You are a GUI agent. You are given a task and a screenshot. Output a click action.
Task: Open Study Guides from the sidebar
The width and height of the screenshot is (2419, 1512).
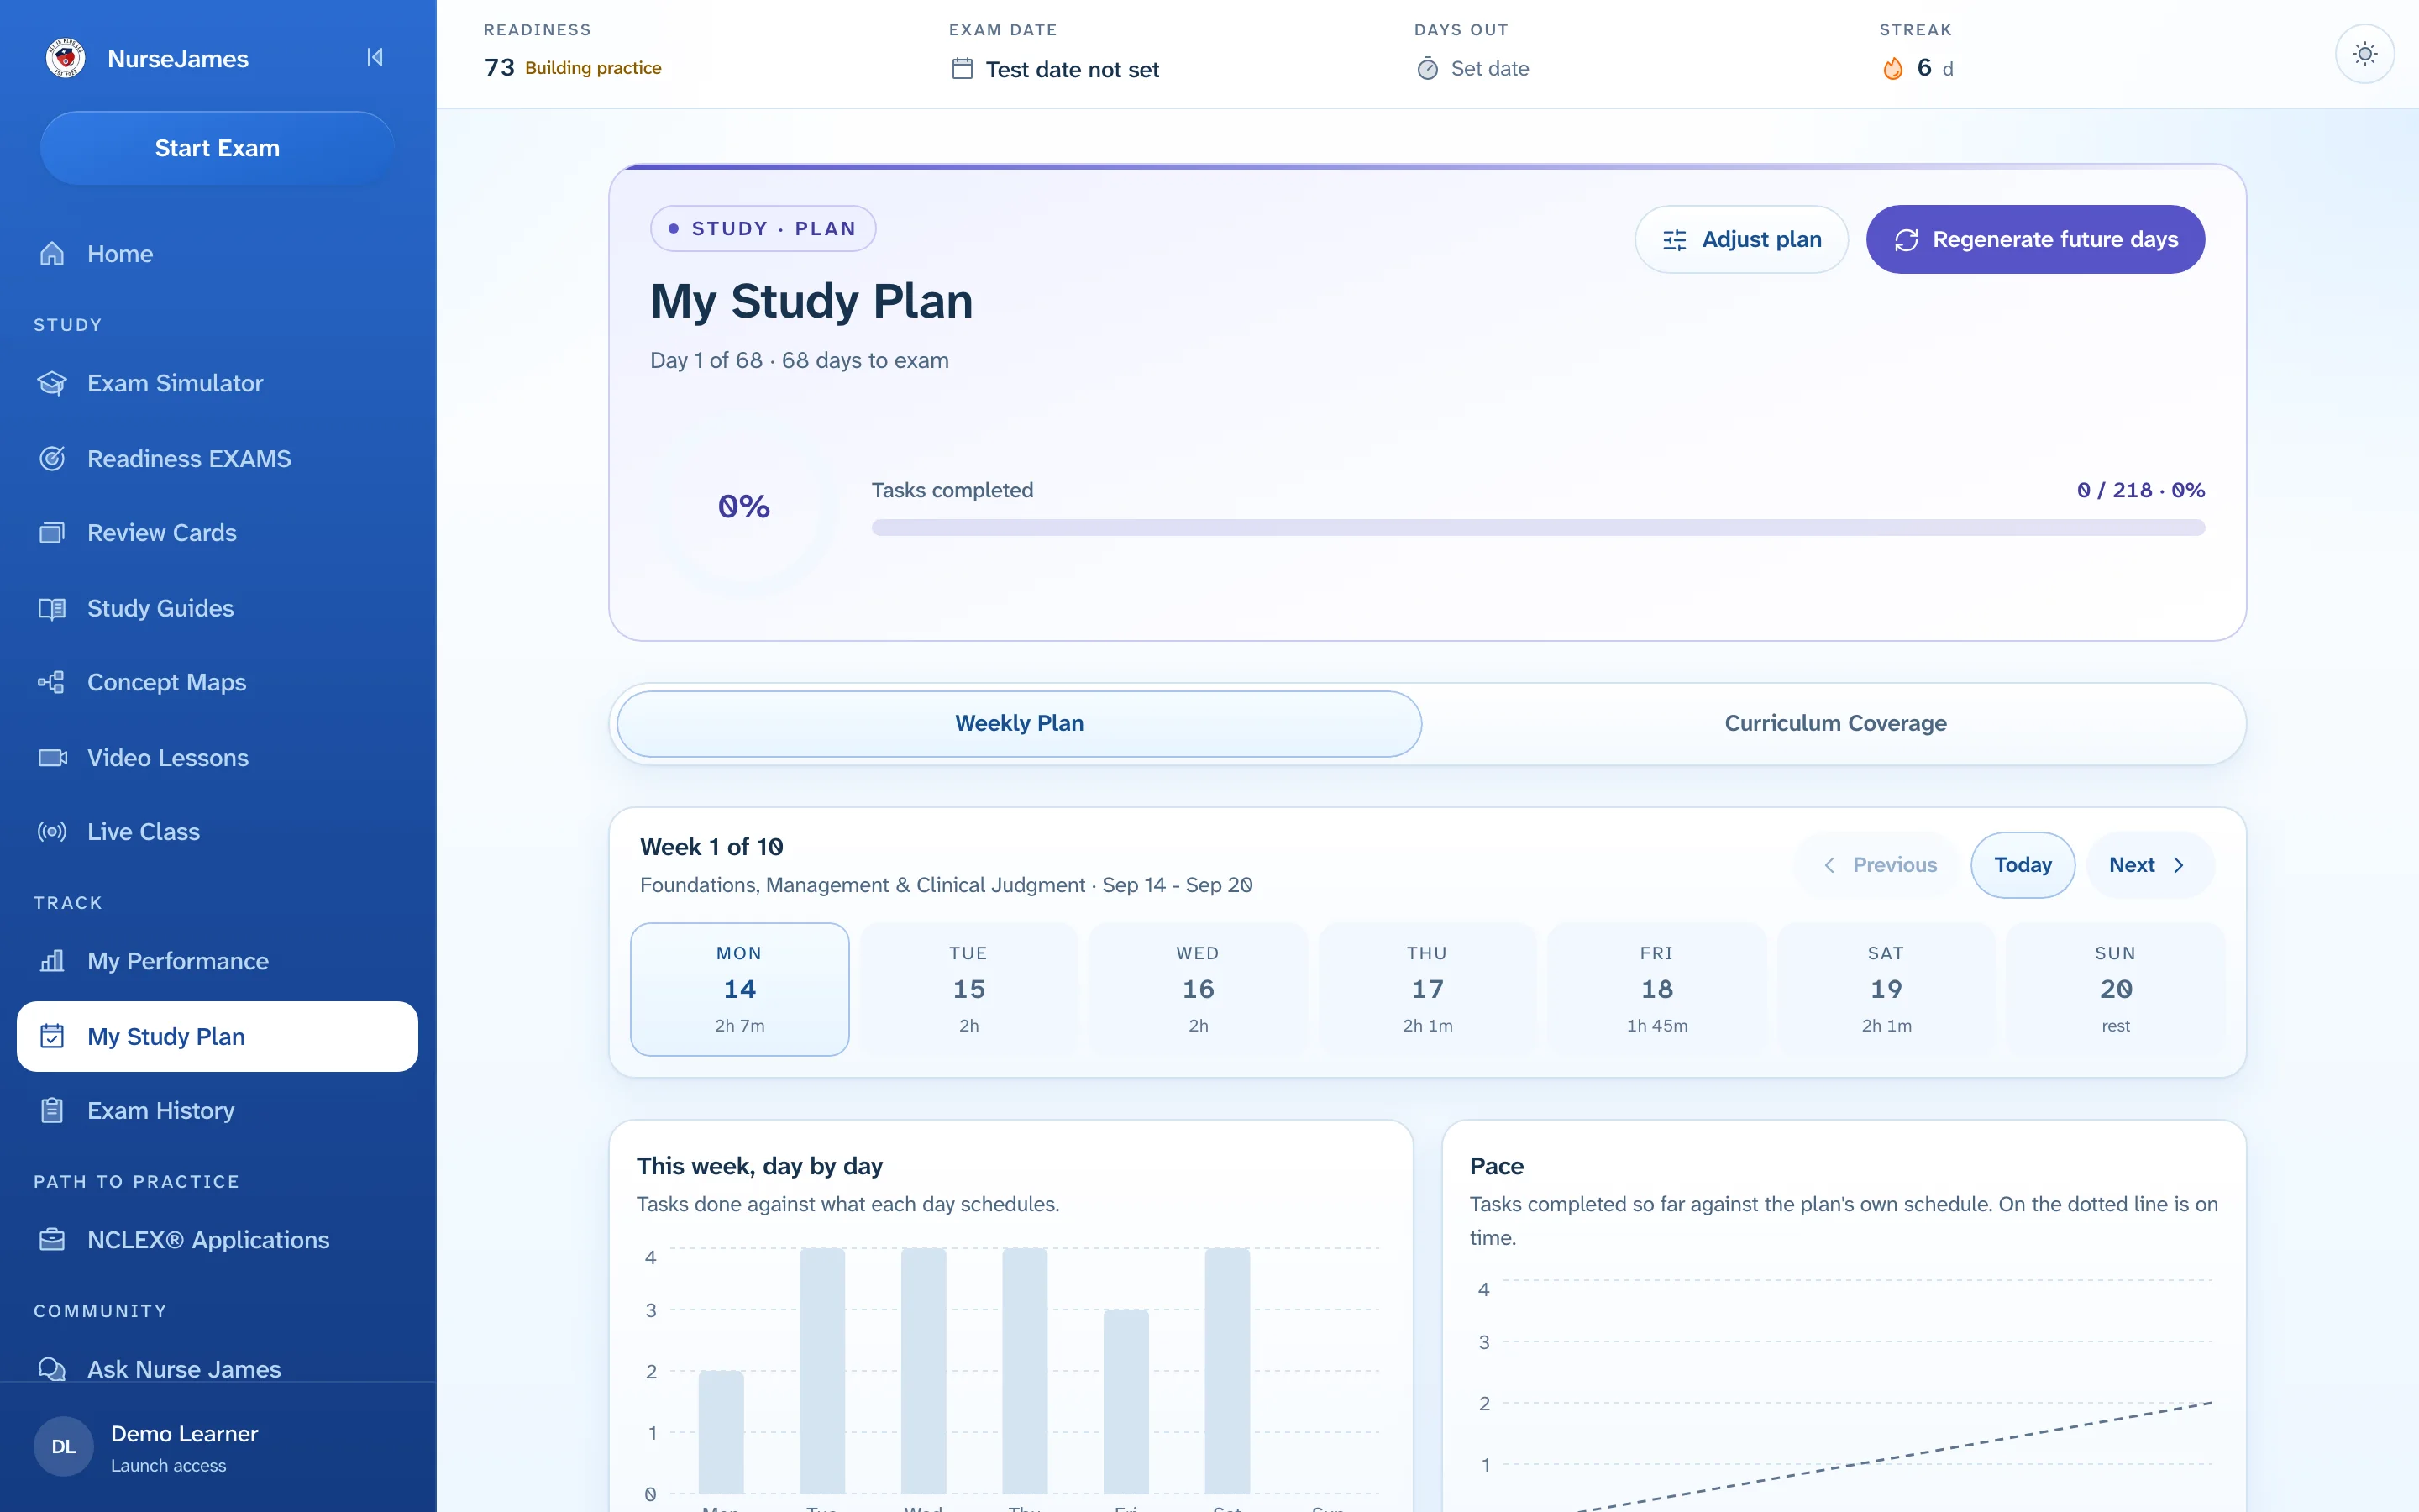217,608
